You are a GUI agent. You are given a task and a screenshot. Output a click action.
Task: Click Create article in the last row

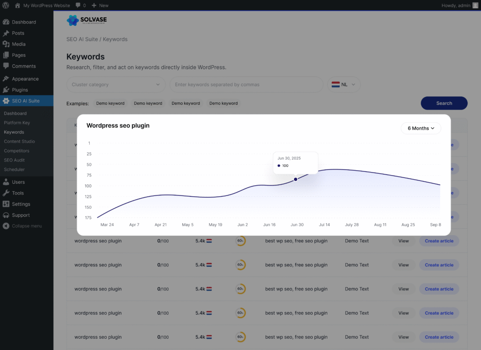pyautogui.click(x=439, y=337)
